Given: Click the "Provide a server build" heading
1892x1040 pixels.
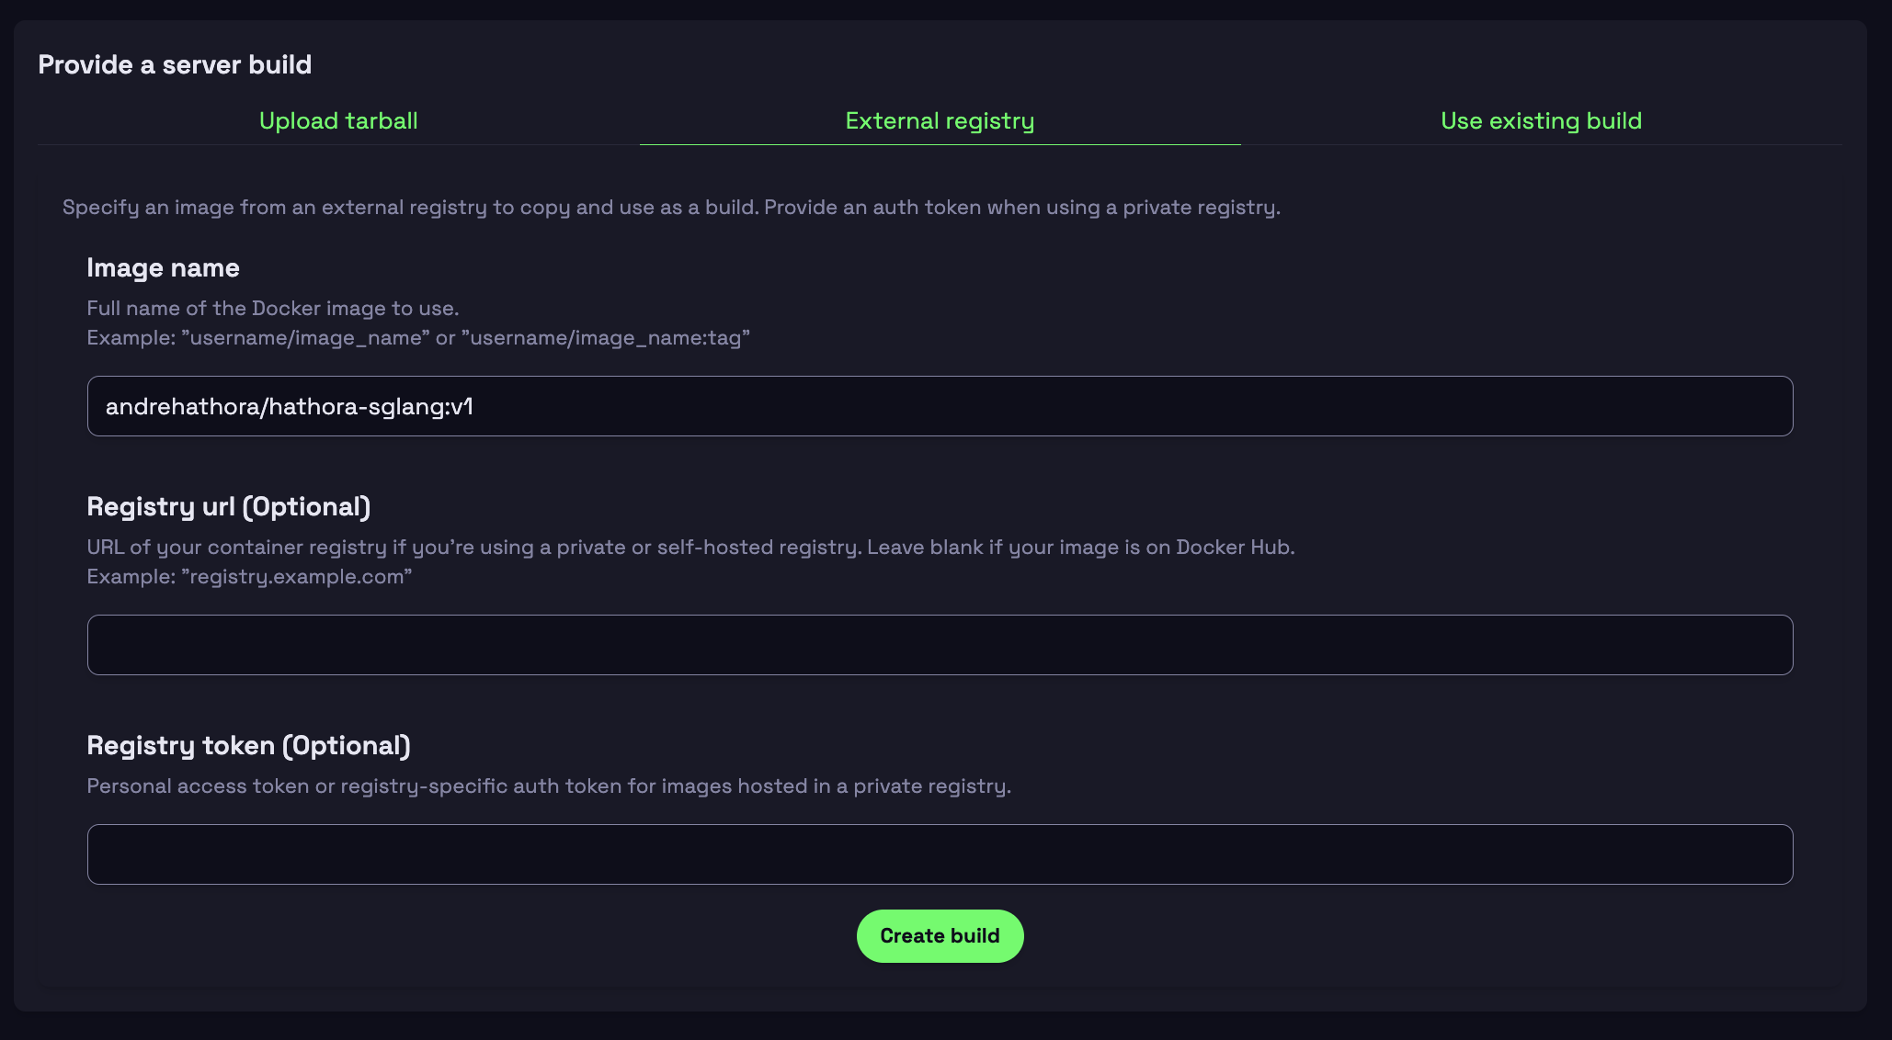Looking at the screenshot, I should [175, 64].
